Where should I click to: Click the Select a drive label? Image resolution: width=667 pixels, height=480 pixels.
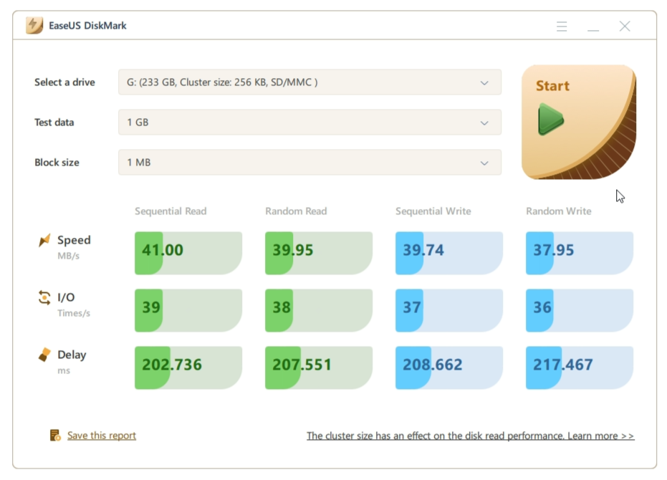click(x=64, y=82)
